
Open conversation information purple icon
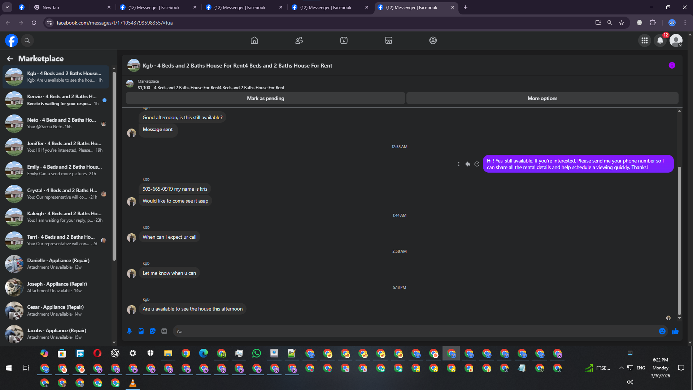coord(672,65)
